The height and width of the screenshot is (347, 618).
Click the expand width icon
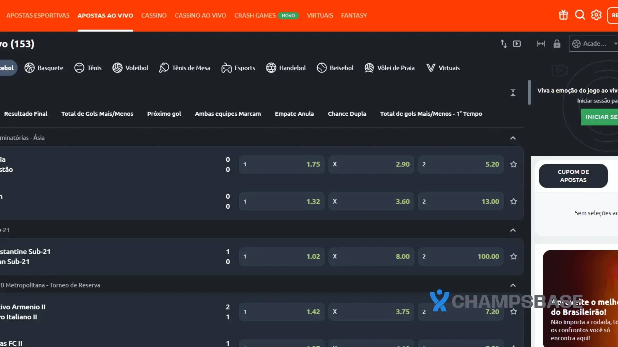541,44
